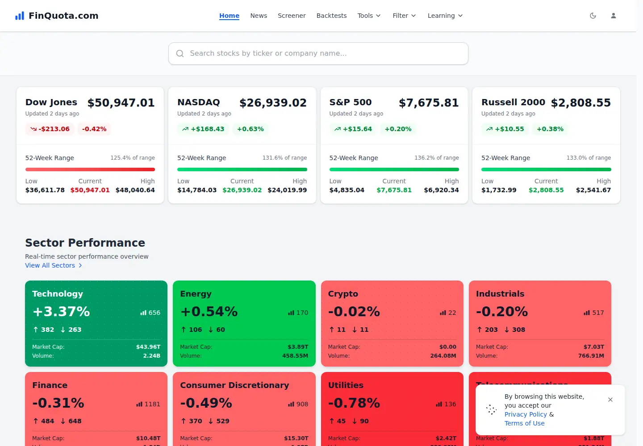Click the cookie icon in the notice
Screen dimensions: 643x446
click(x=491, y=410)
